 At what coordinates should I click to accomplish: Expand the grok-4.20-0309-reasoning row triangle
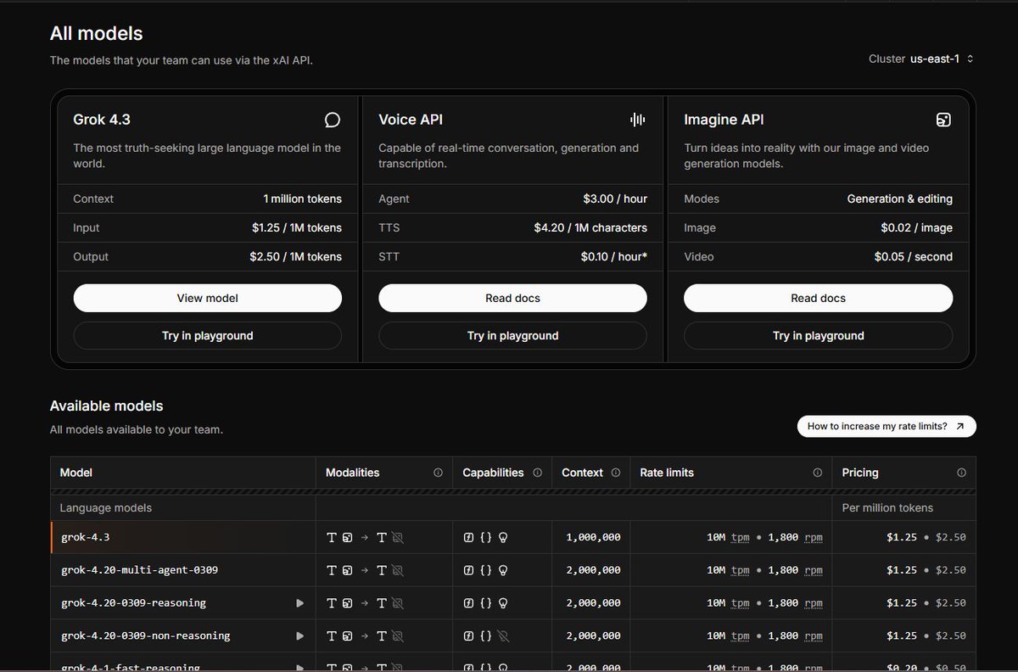(x=299, y=603)
